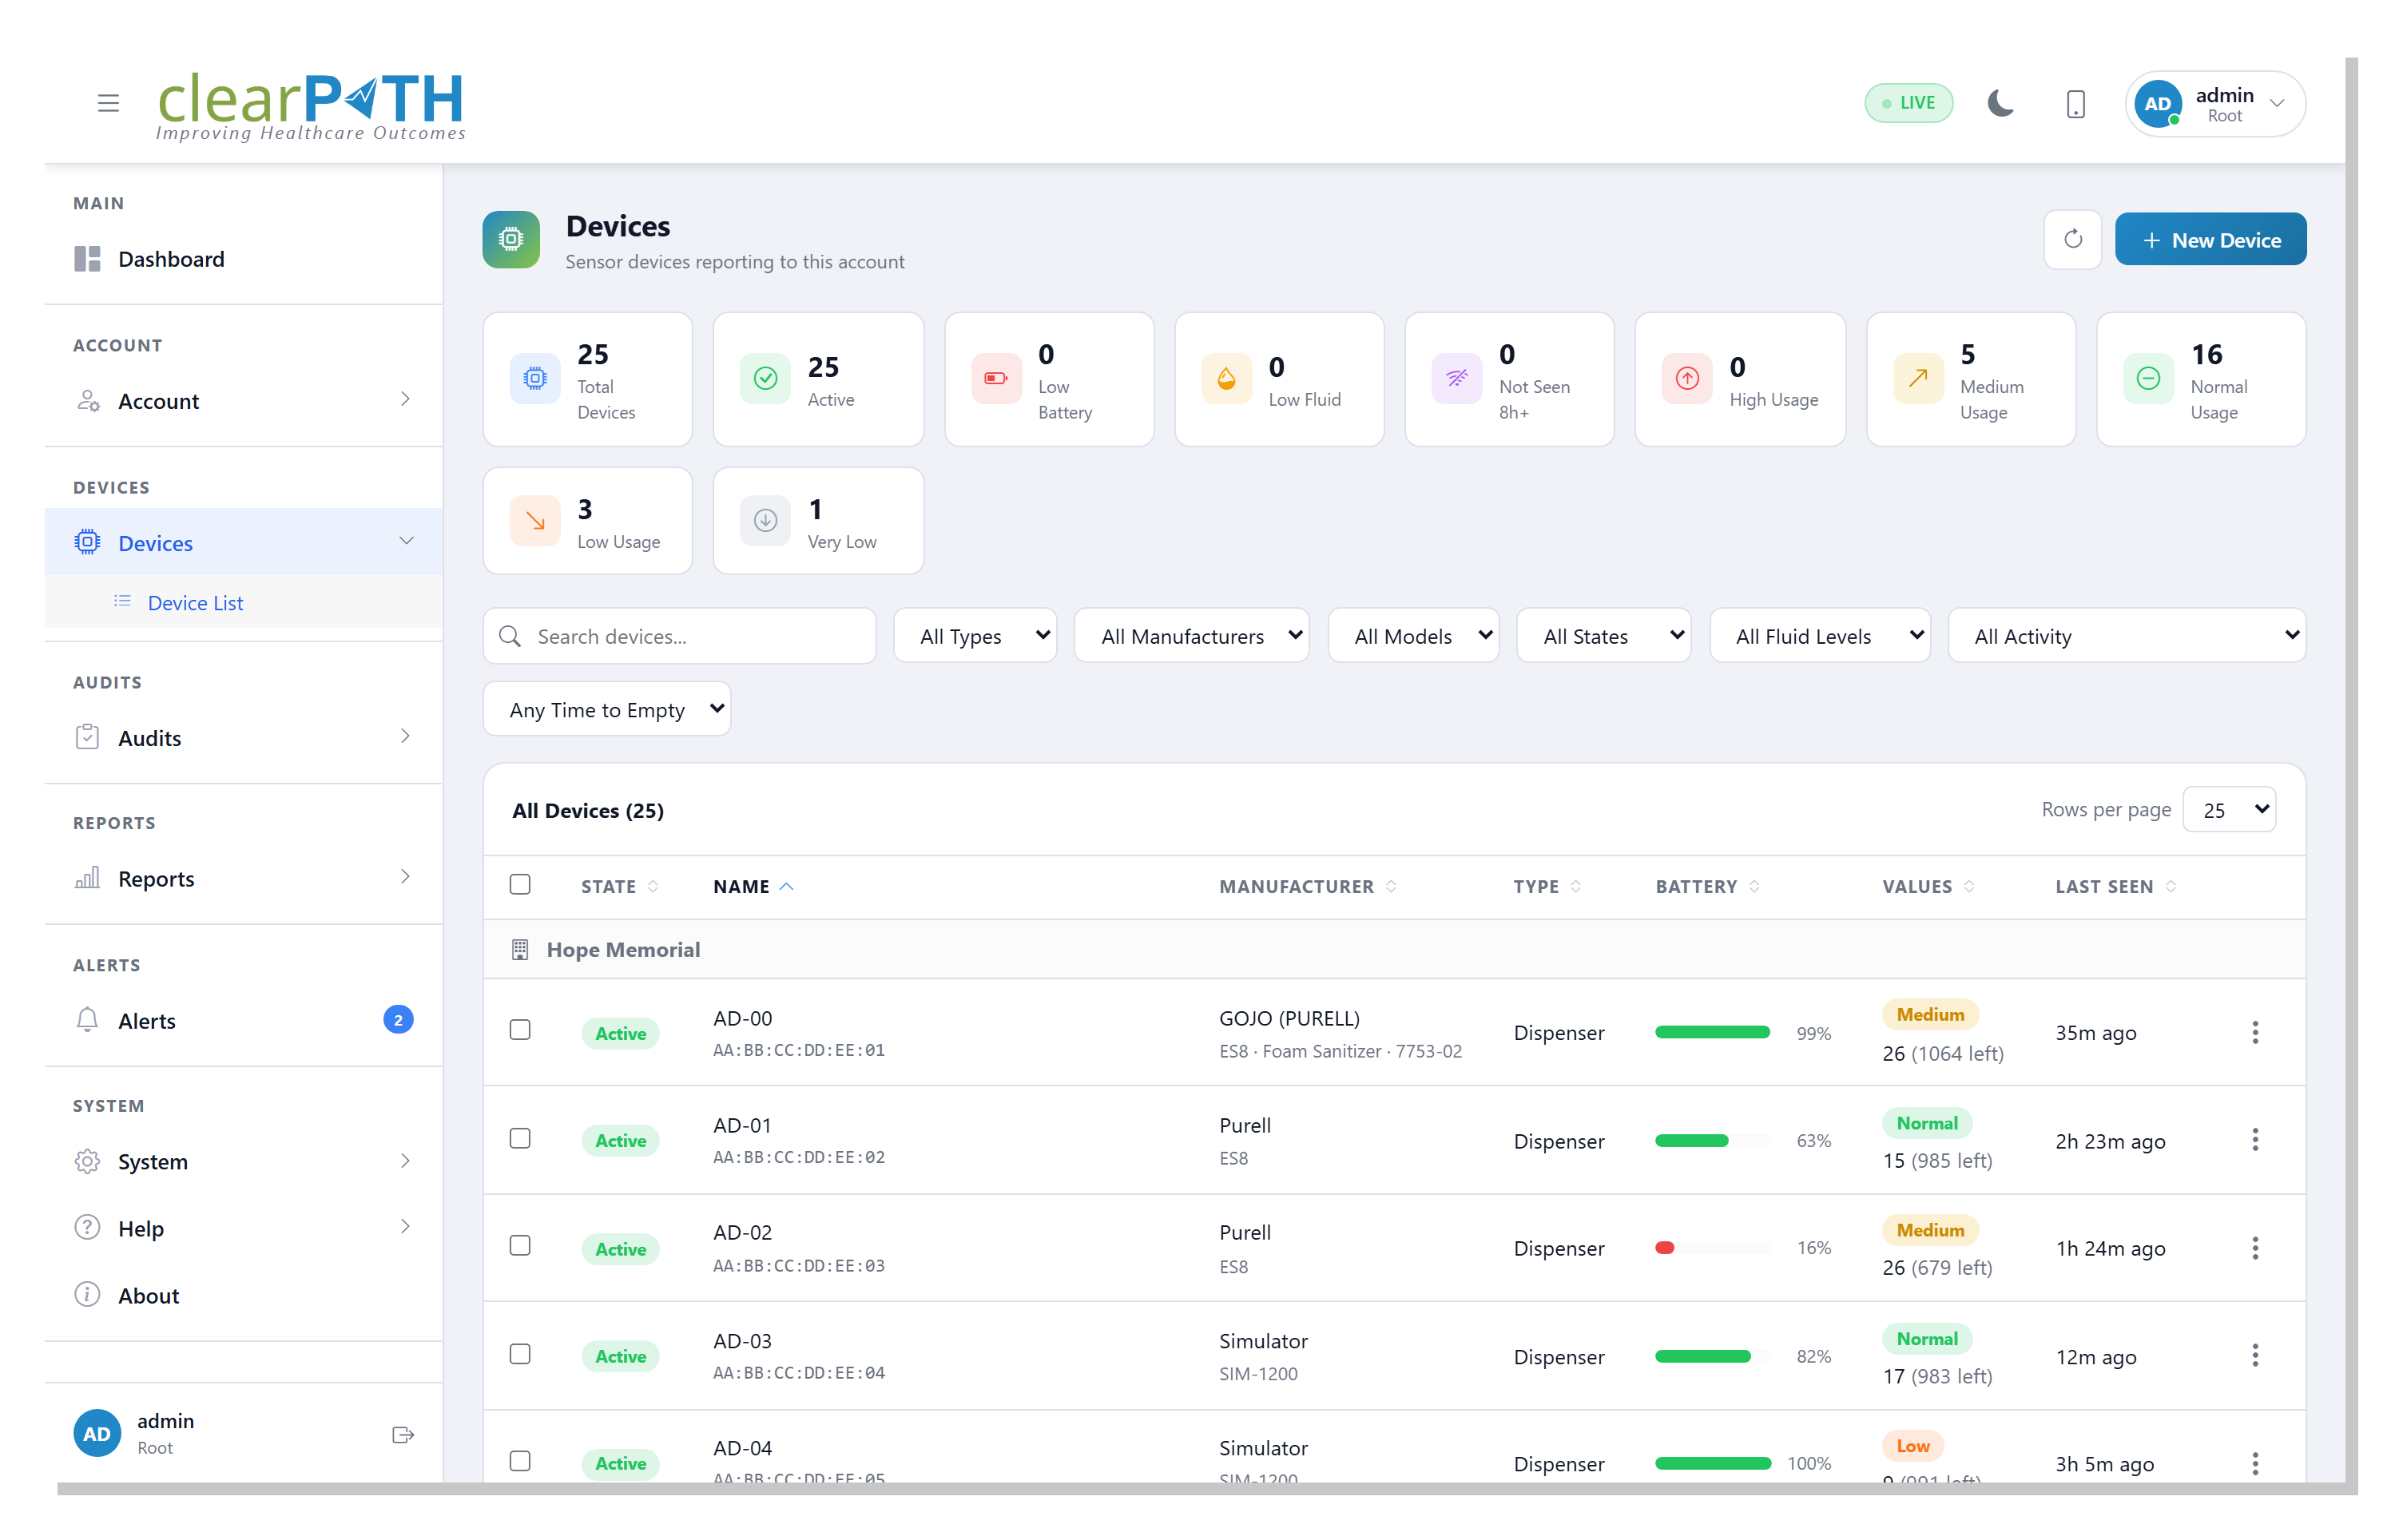Select the AD-00 row checkbox

[x=520, y=1030]
